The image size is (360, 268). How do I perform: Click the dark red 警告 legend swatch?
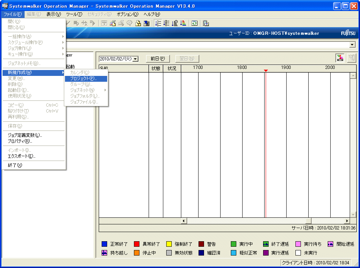point(201,244)
